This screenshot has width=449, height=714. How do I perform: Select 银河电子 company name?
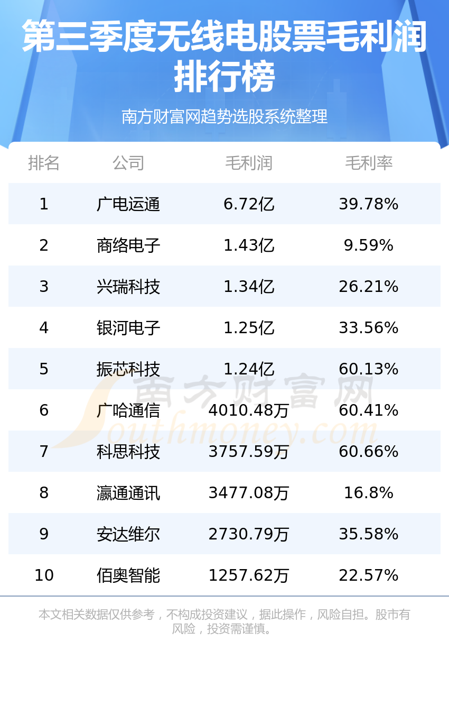click(128, 328)
